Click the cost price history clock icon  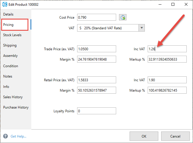[x=123, y=18]
